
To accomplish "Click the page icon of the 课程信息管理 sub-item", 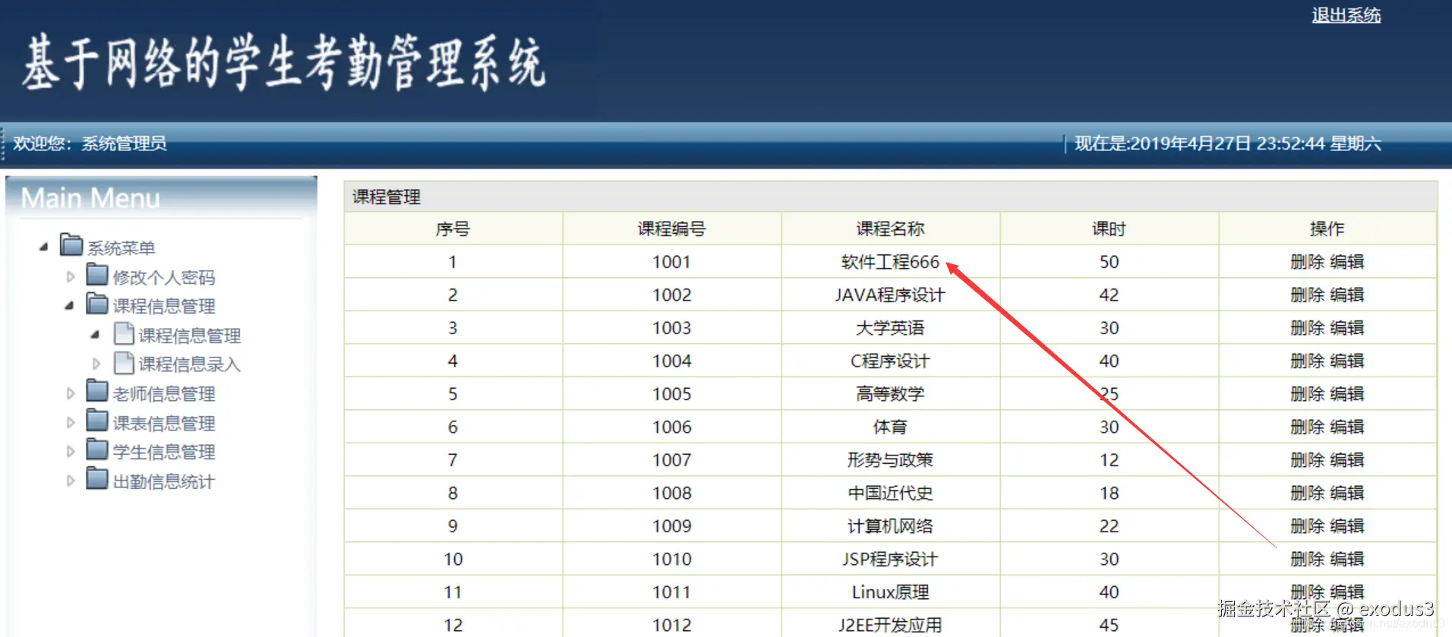I will point(124,333).
